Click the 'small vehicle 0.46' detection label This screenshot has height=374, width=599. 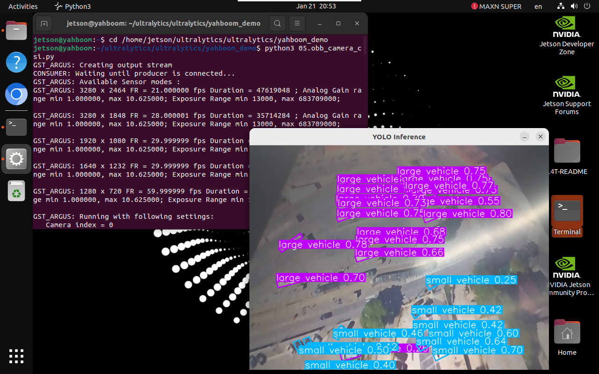tap(378, 333)
